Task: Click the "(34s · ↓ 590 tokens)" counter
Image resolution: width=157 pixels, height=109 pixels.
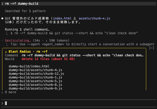Action: (51, 41)
